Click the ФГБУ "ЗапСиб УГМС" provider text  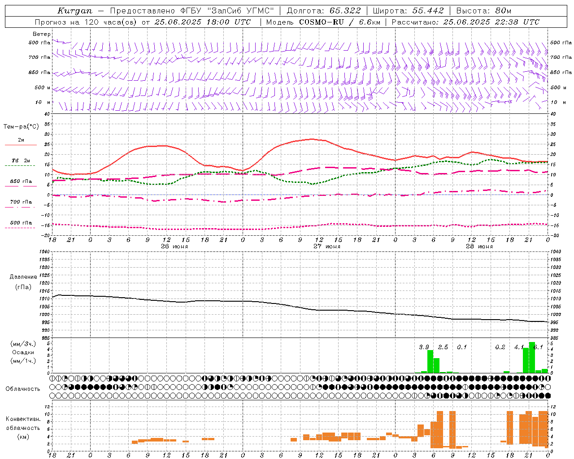227,11
